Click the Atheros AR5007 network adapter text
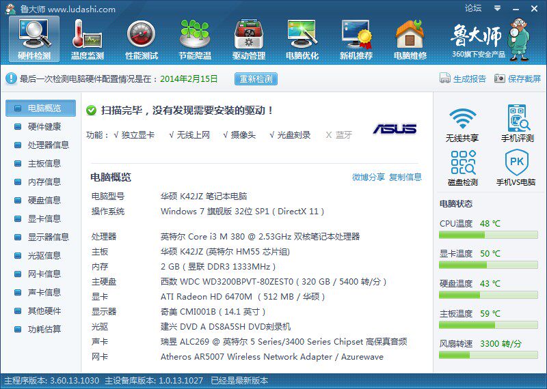547x389 pixels. (272, 357)
